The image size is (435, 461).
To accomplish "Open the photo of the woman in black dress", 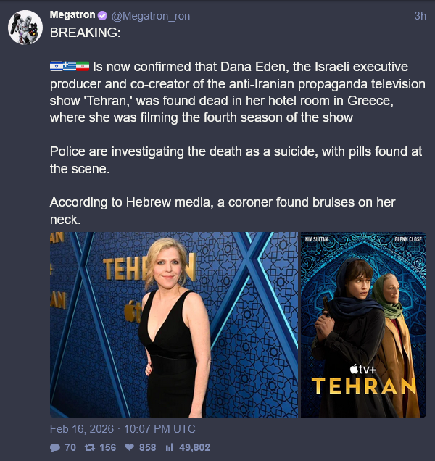I will pos(174,325).
